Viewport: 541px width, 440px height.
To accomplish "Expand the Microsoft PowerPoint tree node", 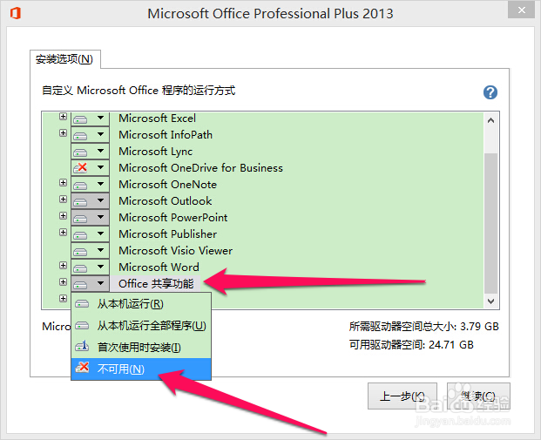I will point(63,216).
